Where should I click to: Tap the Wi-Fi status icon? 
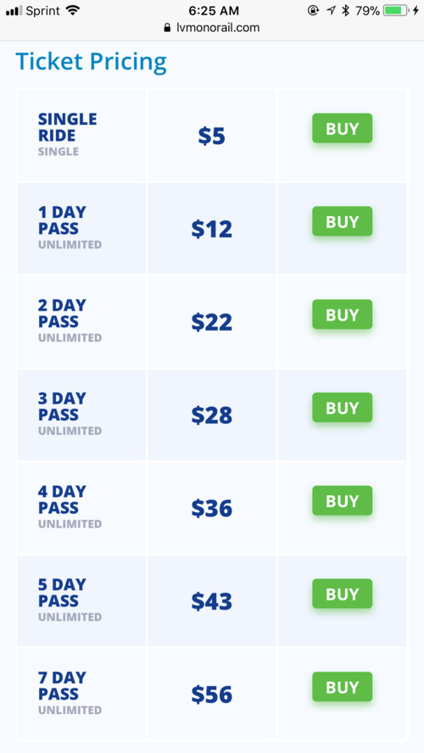coord(73,10)
